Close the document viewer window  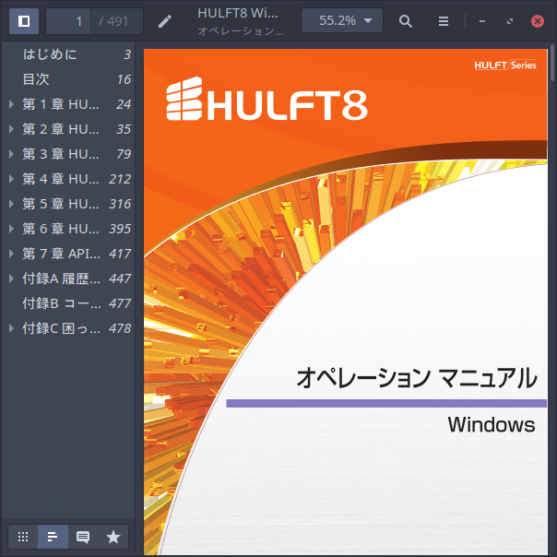pos(538,21)
